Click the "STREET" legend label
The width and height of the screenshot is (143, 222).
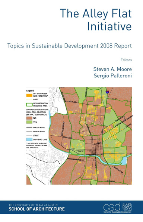coord(36,136)
